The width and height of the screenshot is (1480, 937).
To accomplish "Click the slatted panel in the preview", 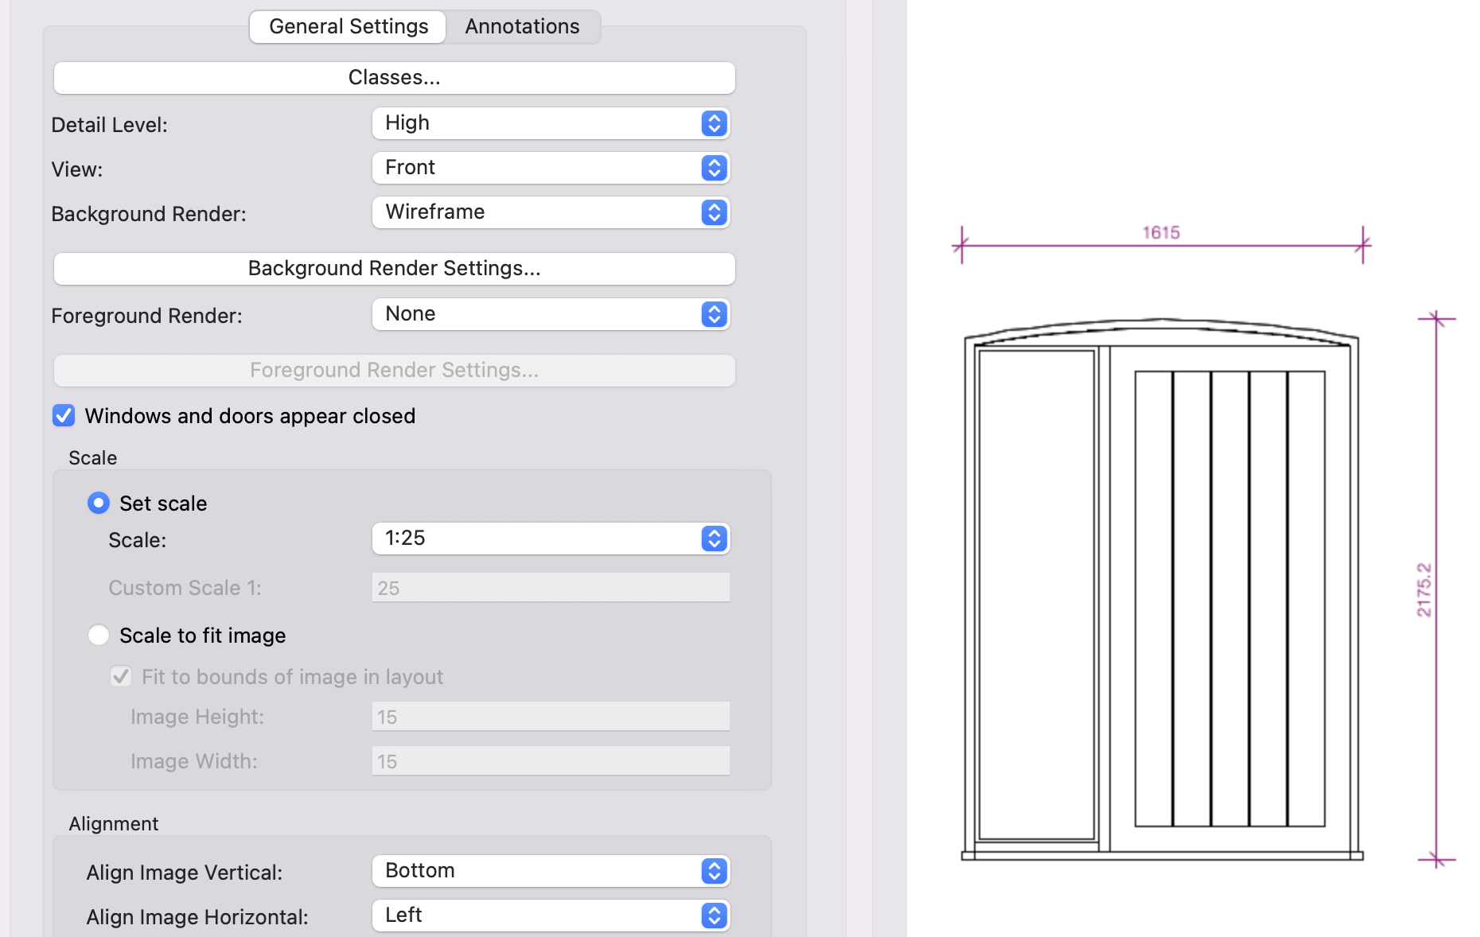I will point(1229,598).
